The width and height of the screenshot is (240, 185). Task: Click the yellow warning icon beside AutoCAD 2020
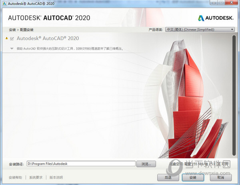coord(6,39)
